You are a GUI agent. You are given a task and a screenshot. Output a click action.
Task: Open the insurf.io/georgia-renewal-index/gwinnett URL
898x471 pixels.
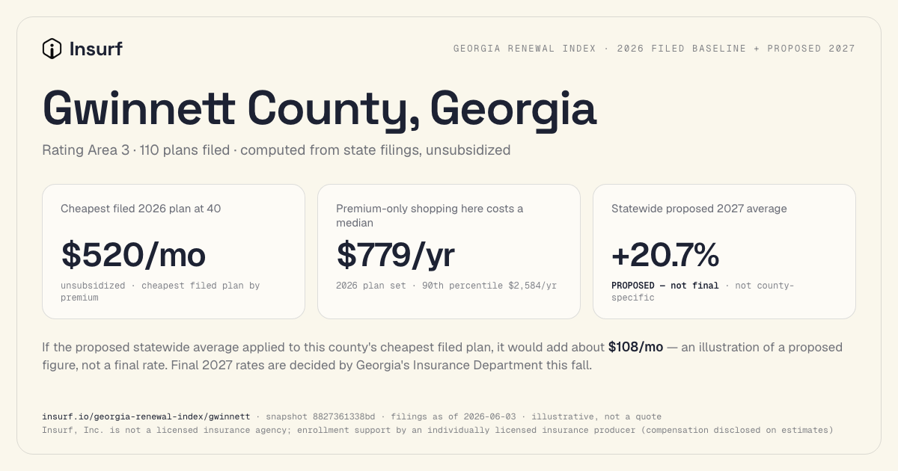tap(146, 416)
